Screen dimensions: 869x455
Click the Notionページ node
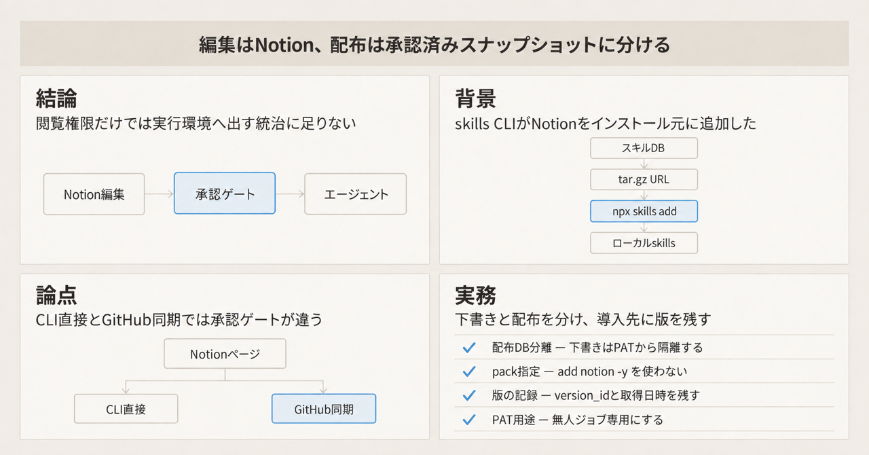tap(225, 354)
